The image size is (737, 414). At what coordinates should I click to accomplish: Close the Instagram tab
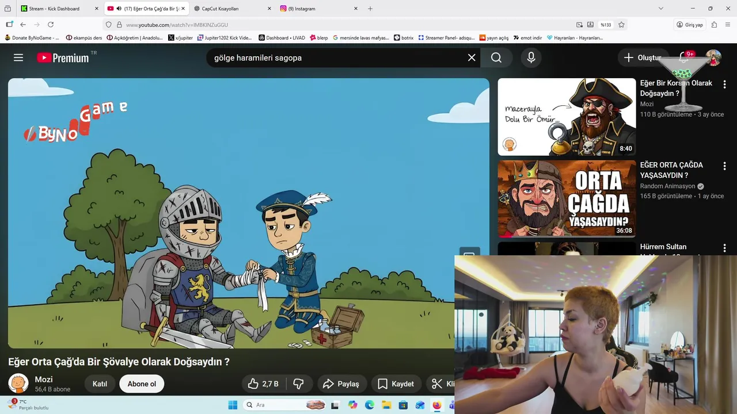coord(355,9)
